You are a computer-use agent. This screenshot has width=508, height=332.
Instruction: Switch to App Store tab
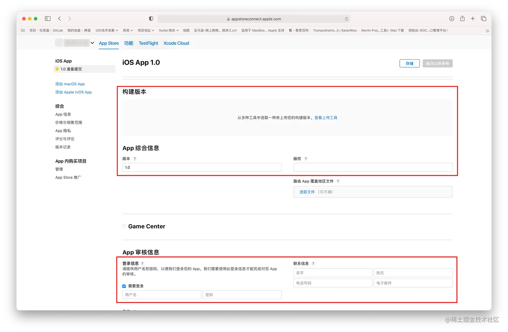tap(109, 43)
